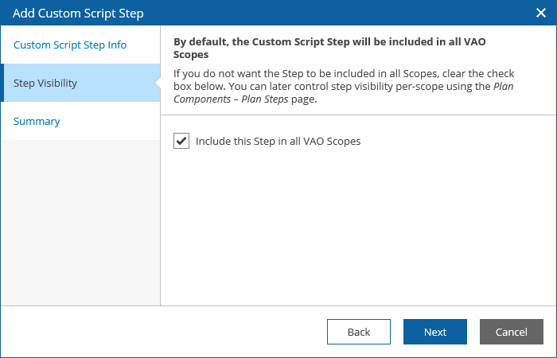Click the word 'Scopes' in the bold heading
This screenshot has height=358, width=557.
[x=192, y=56]
